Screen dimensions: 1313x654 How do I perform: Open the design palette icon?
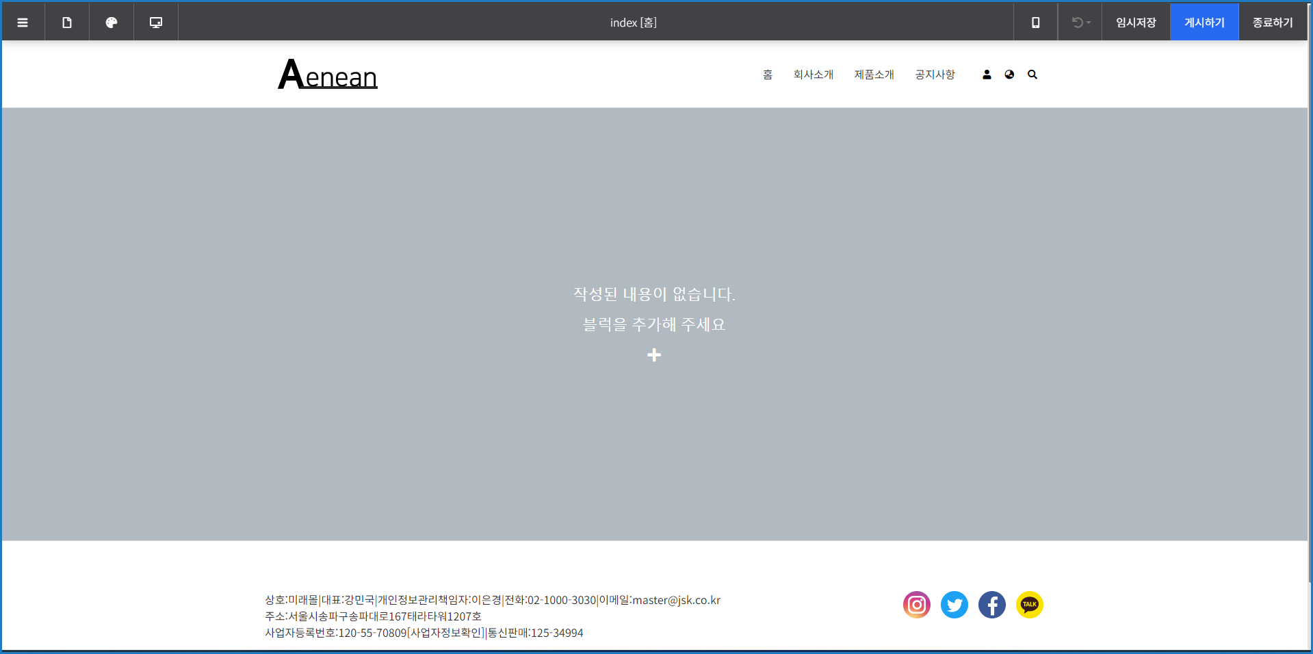112,23
